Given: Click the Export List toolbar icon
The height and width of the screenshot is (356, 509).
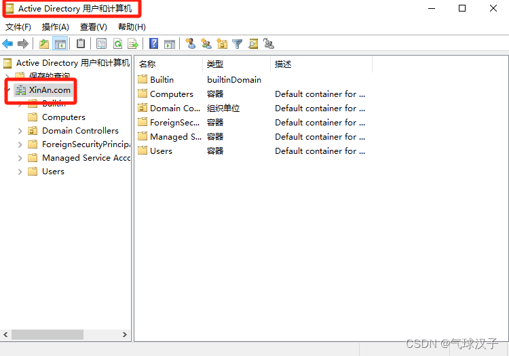Looking at the screenshot, I should point(133,43).
